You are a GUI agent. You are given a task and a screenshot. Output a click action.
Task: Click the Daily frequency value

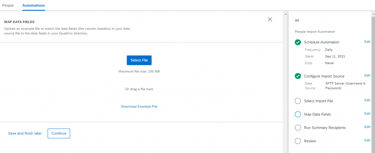tap(328, 50)
